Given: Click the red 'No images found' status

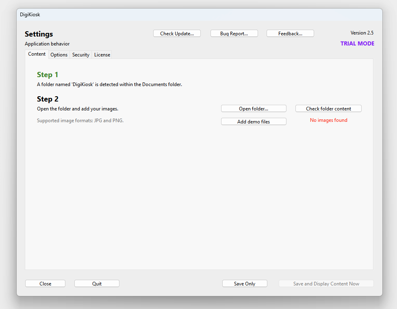Looking at the screenshot, I should pyautogui.click(x=328, y=120).
